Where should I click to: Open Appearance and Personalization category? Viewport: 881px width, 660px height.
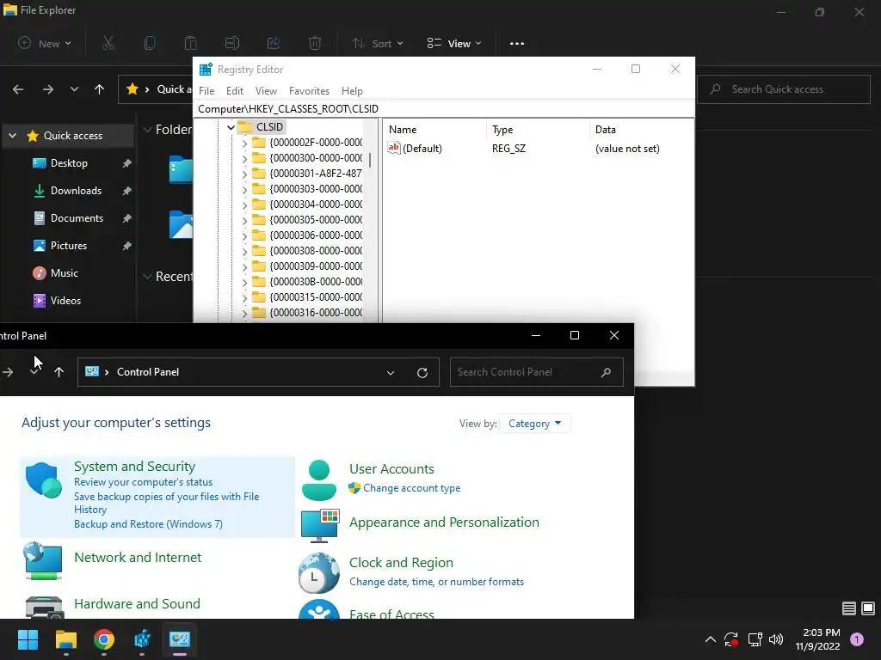tap(444, 522)
